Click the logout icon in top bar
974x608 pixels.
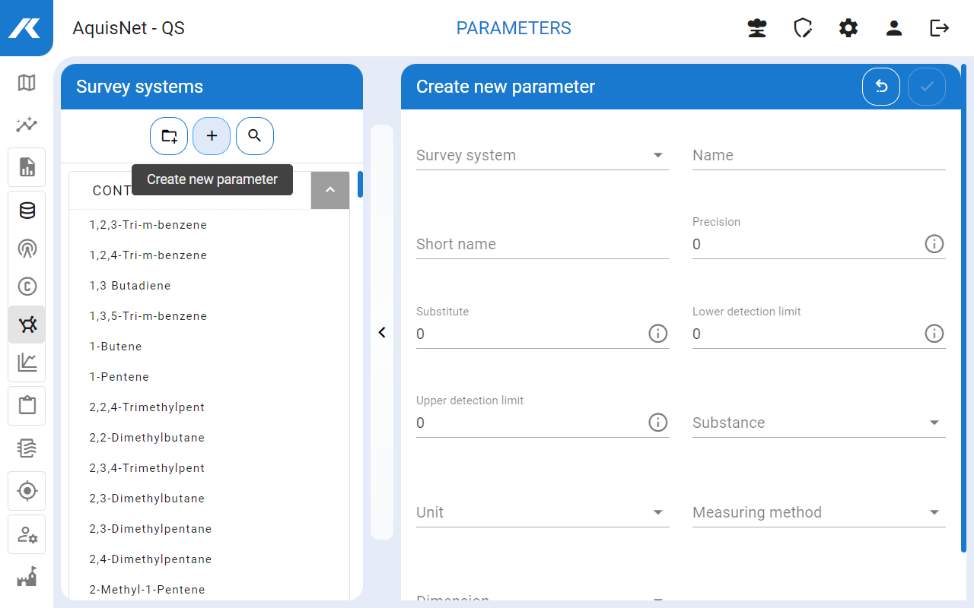pos(940,28)
